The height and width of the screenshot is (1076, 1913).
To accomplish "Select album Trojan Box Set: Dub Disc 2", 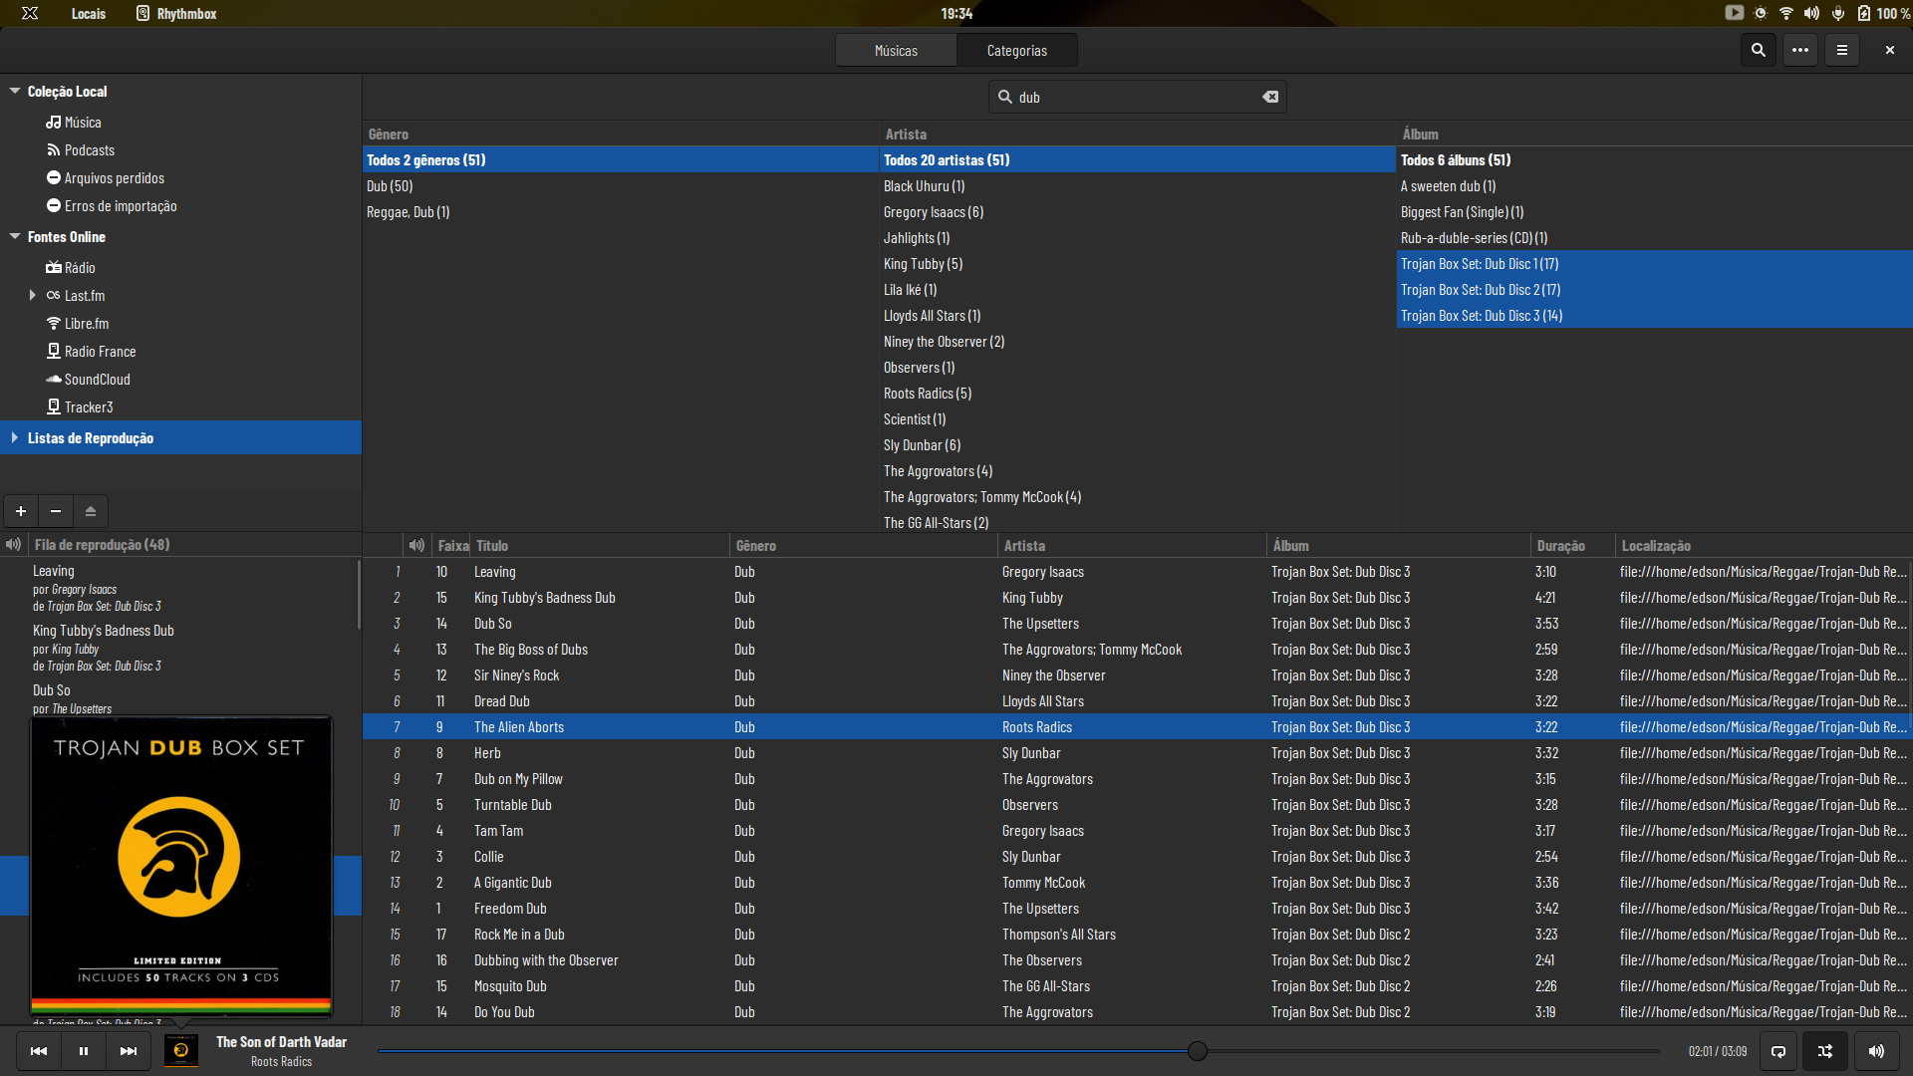I will [x=1654, y=290].
